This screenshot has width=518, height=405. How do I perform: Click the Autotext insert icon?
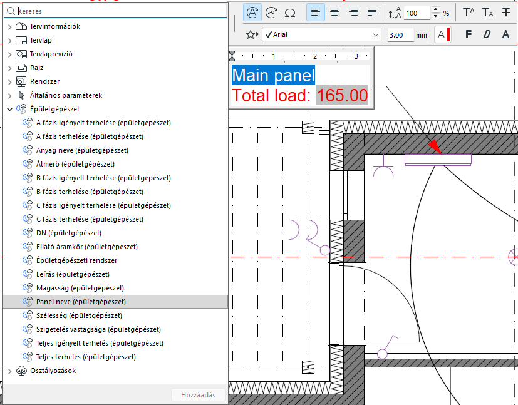pyautogui.click(x=252, y=13)
